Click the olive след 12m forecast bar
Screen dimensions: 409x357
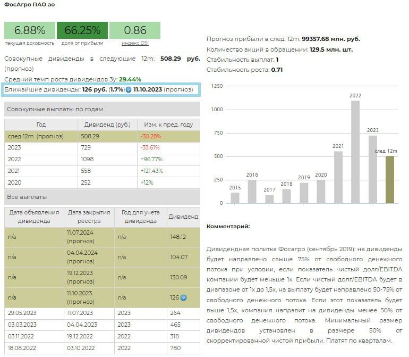[390, 179]
